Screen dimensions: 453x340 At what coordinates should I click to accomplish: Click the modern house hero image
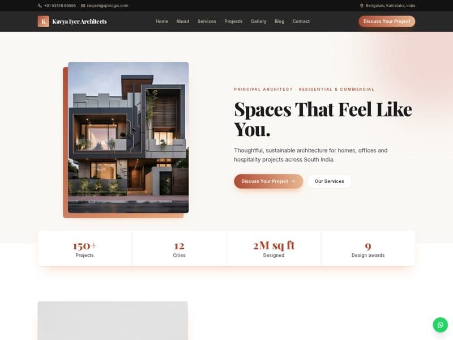click(x=129, y=137)
